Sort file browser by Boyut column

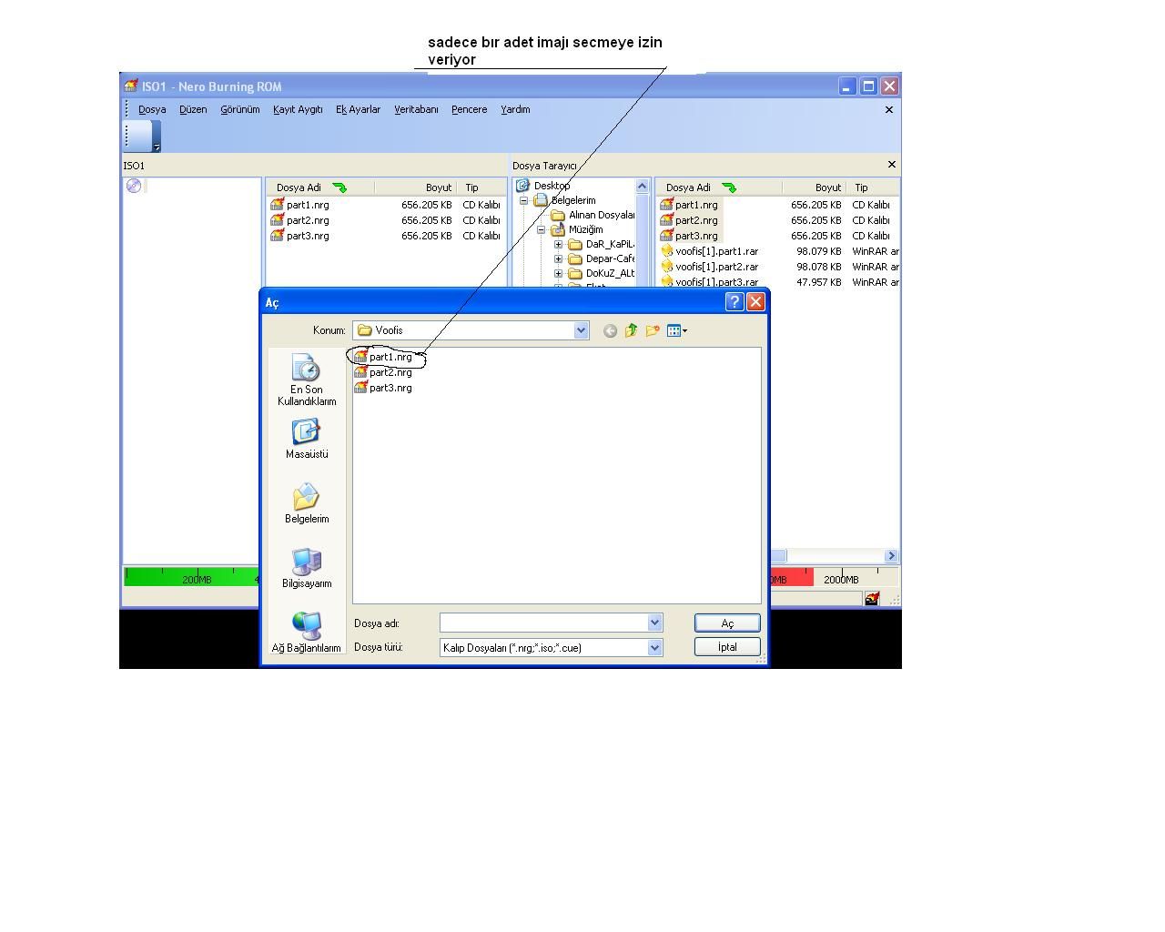814,187
